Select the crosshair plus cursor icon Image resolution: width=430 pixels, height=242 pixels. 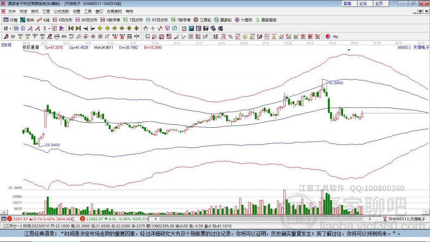pyautogui.click(x=153, y=28)
